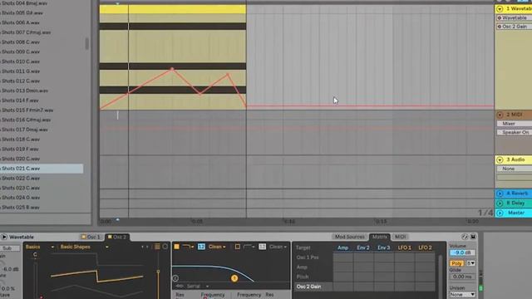Select Shots 021 C.wav in browser
The image size is (532, 299).
coord(42,169)
